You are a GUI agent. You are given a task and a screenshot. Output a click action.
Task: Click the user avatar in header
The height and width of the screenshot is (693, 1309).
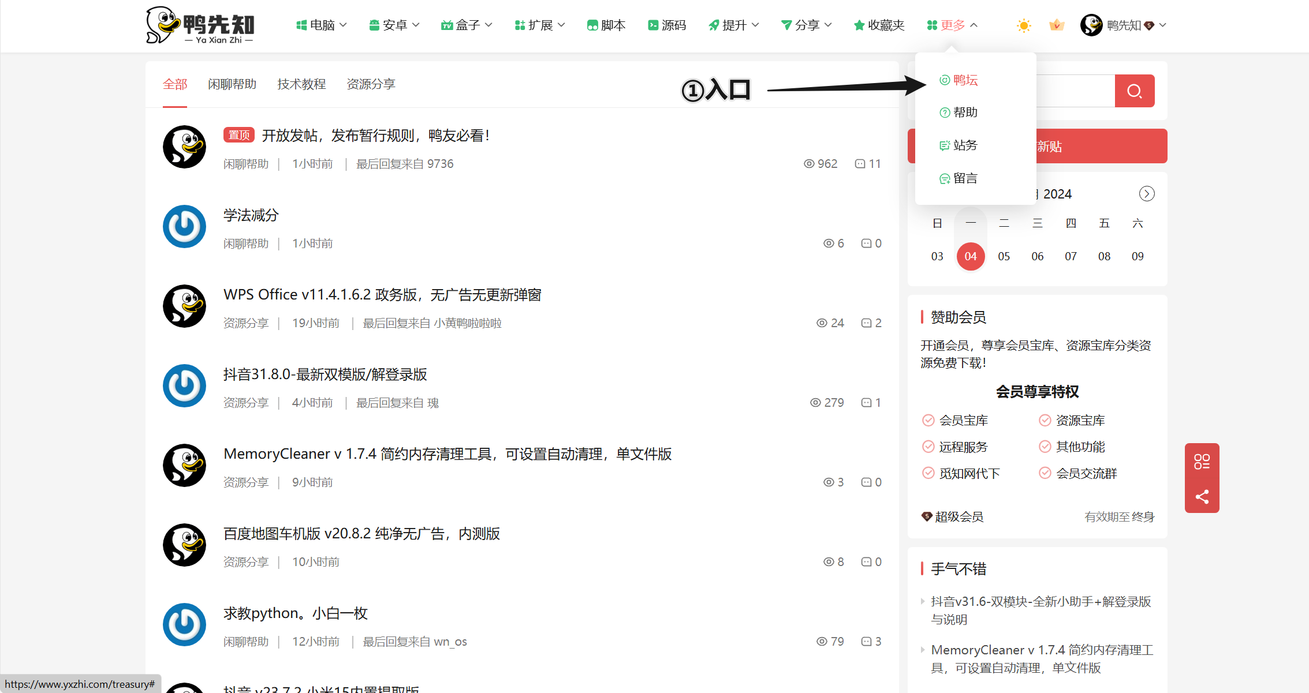1091,25
